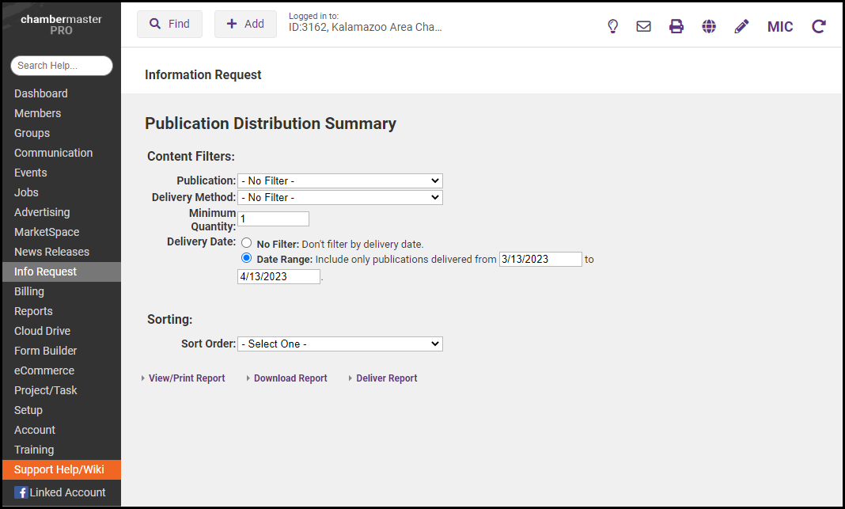Expand the Delivery Method dropdown
The width and height of the screenshot is (845, 509).
point(339,197)
